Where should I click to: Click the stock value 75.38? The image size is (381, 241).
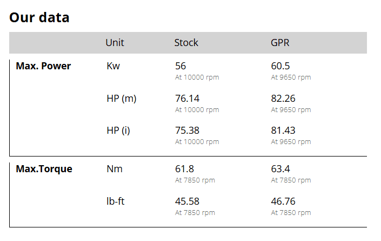click(x=187, y=131)
